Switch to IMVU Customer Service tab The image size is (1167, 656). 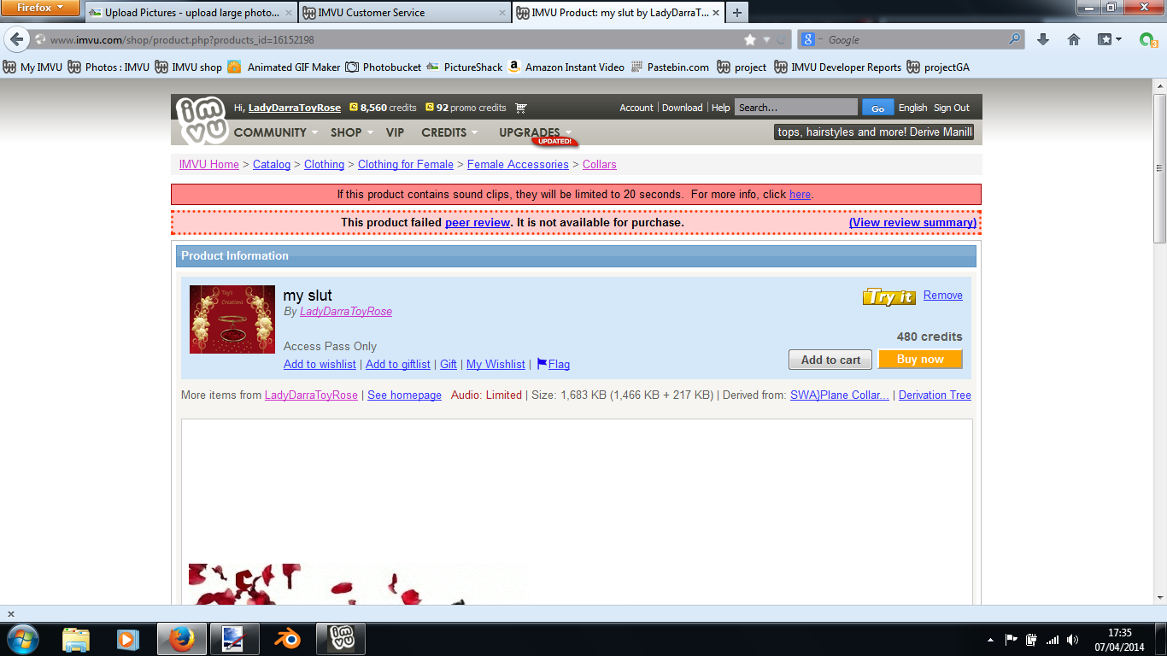[404, 13]
